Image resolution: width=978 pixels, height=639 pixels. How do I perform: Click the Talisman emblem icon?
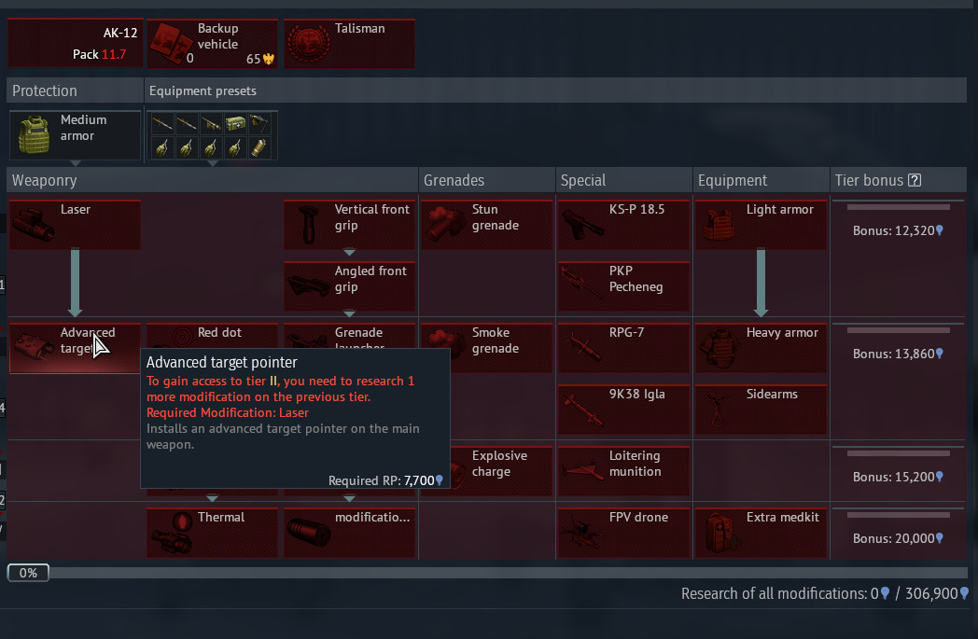(x=308, y=44)
